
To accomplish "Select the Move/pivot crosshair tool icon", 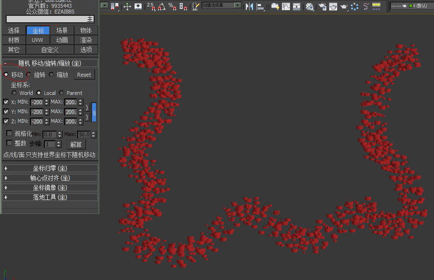I will [x=127, y=6].
